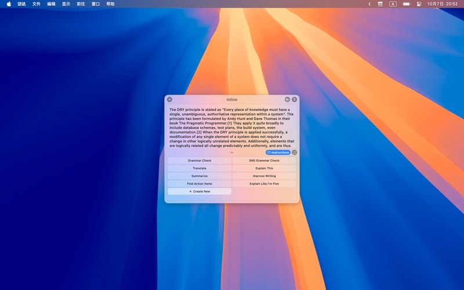Open the 文件 menu in the menu bar
Screen dimensions: 464x290
(x=37, y=4)
